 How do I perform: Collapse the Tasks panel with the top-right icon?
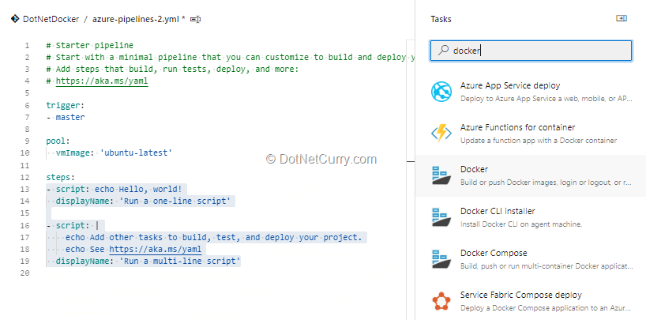click(x=622, y=18)
